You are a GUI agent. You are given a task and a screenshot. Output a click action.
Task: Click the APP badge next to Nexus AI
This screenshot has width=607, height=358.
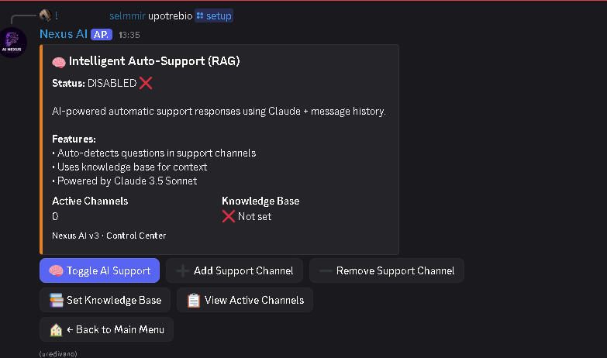(102, 34)
